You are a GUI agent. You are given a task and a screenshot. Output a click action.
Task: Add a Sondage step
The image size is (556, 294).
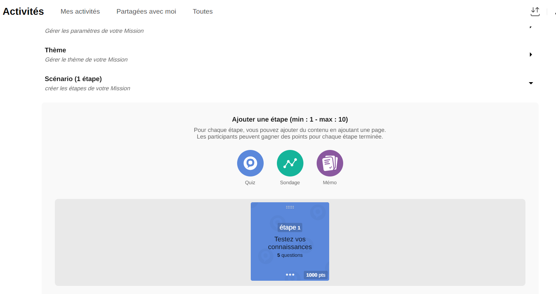click(x=290, y=163)
